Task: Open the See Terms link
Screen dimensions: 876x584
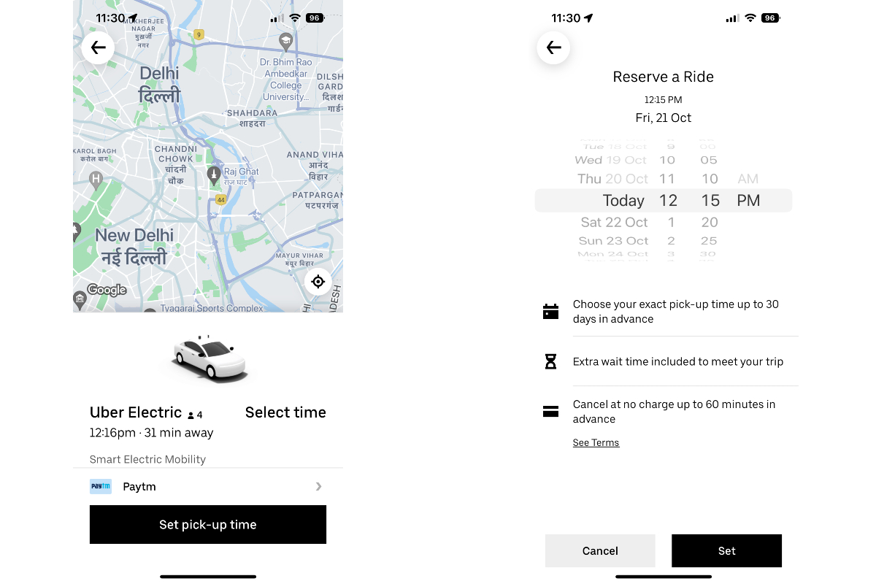Action: [596, 443]
